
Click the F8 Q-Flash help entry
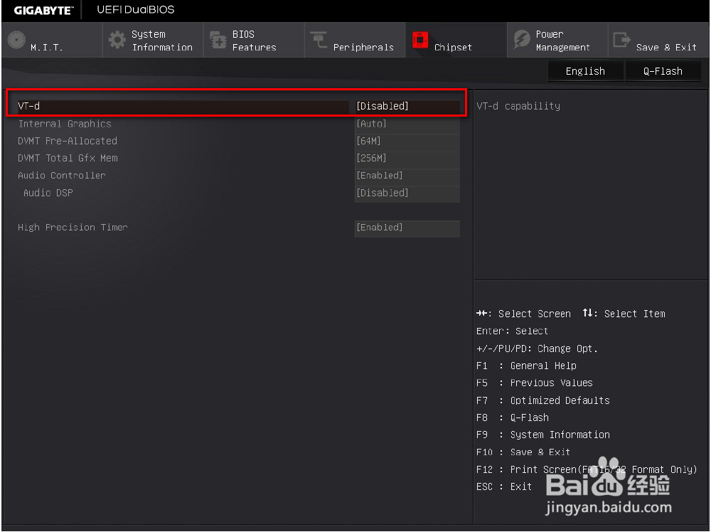pyautogui.click(x=513, y=417)
